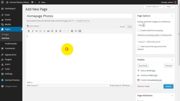Insert a Read More tag

tap(72, 31)
